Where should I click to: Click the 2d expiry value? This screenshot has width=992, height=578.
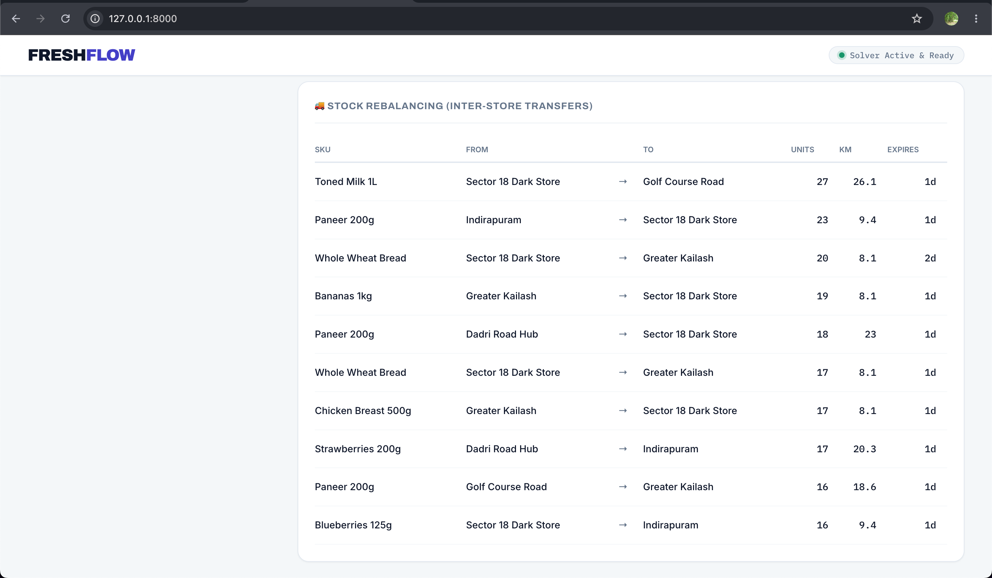click(x=930, y=258)
